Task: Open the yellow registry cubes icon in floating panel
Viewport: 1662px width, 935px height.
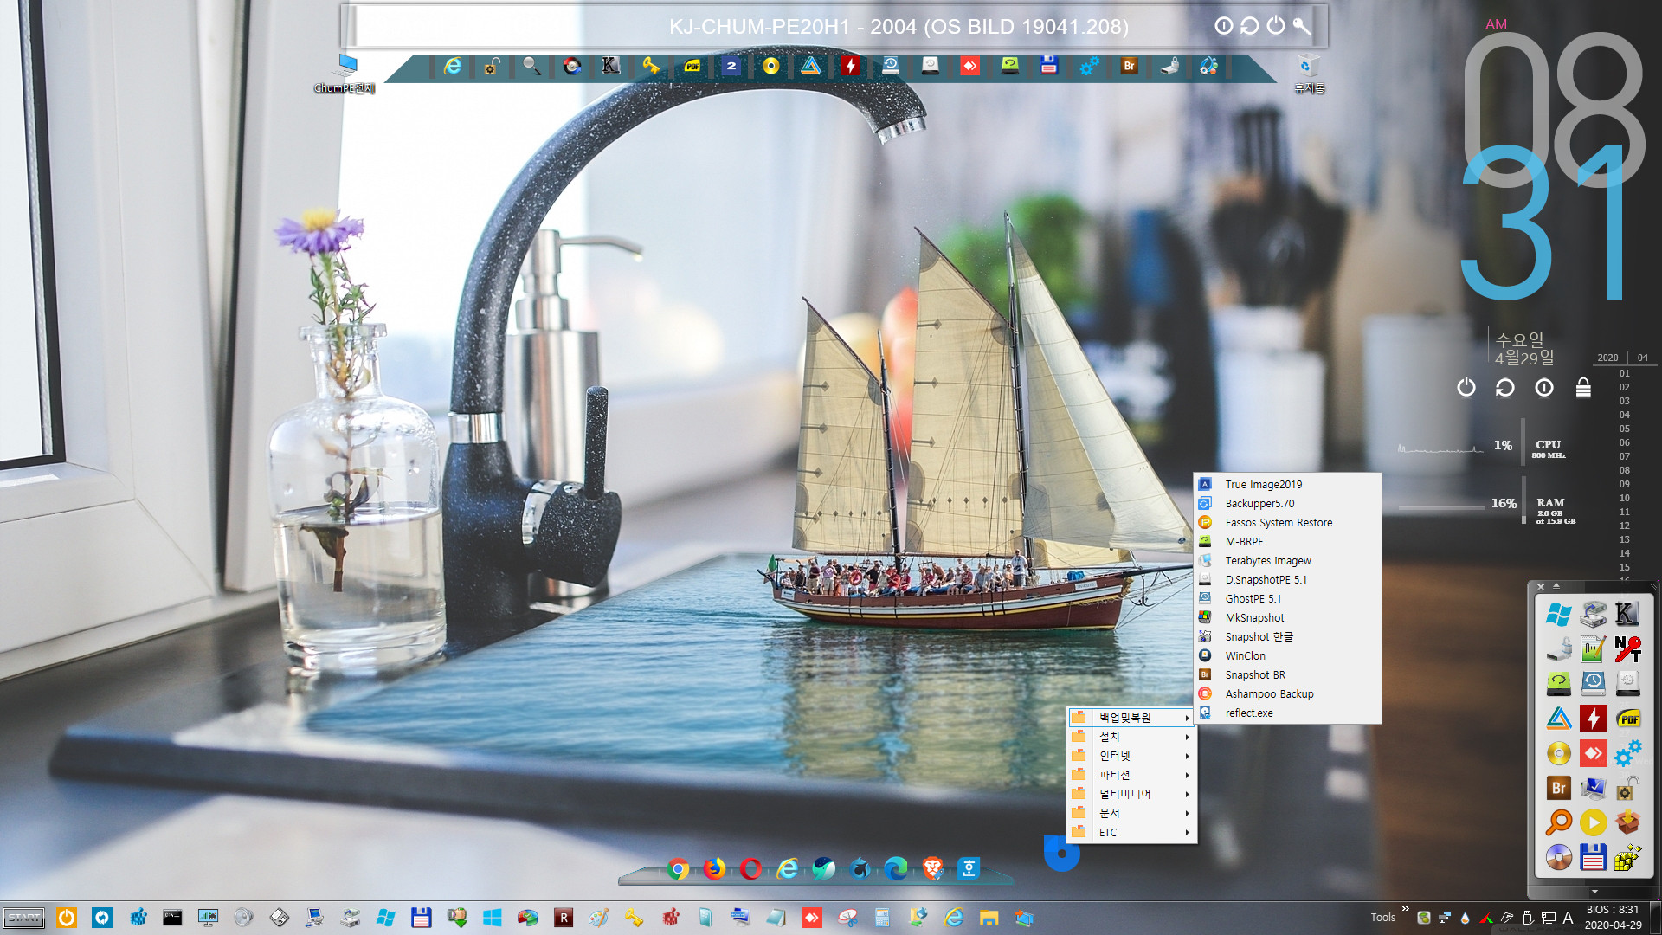Action: point(1627,857)
